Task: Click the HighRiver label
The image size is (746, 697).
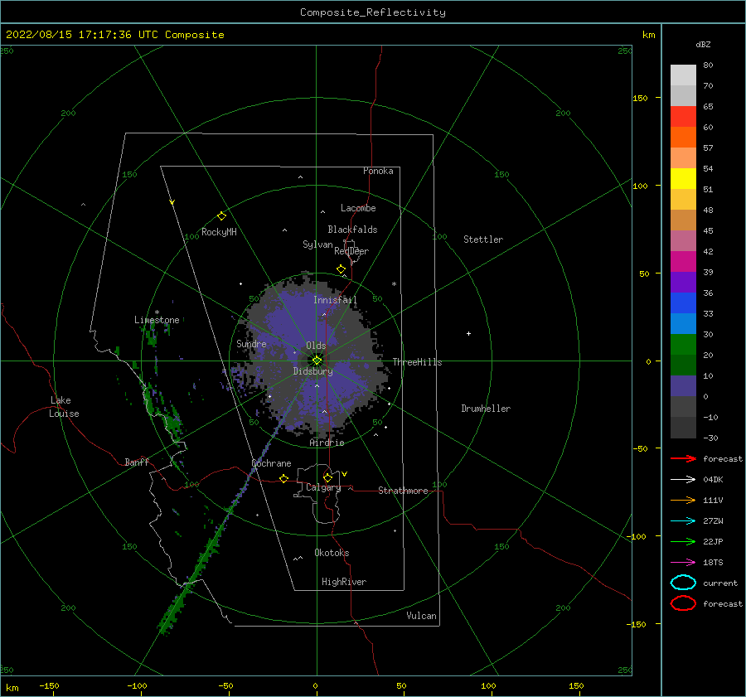Action: [343, 582]
